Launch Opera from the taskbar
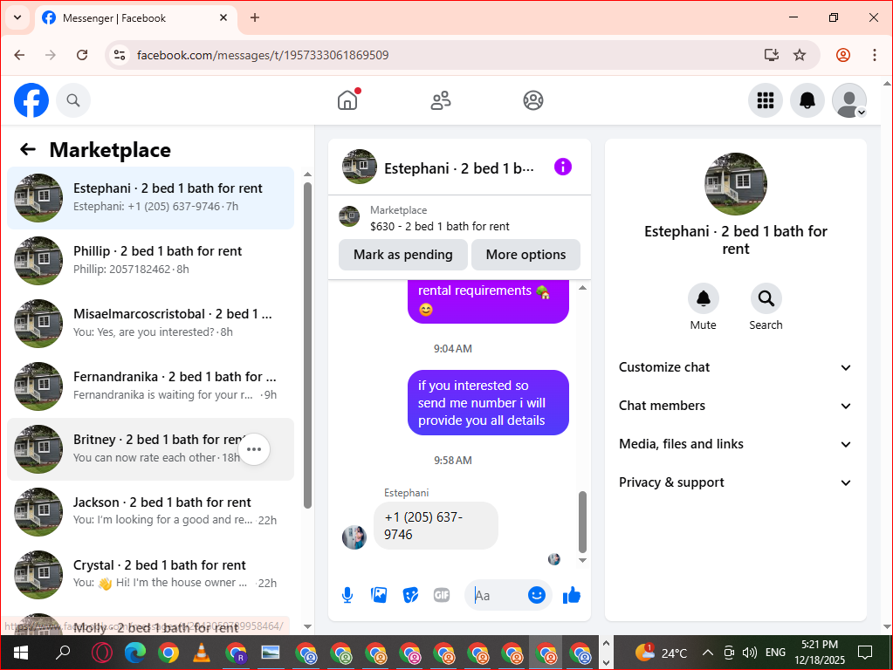893x670 pixels. [x=102, y=653]
